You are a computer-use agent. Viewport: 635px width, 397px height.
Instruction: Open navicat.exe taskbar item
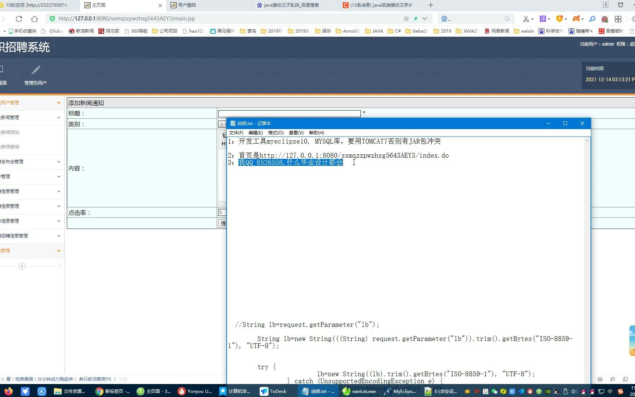[x=359, y=391]
